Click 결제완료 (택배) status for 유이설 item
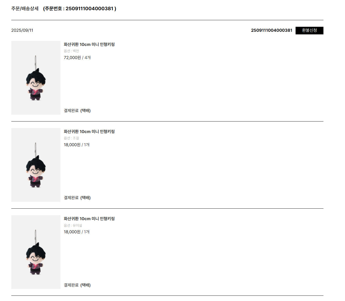Viewport: 345px width, 301px height. point(77,285)
